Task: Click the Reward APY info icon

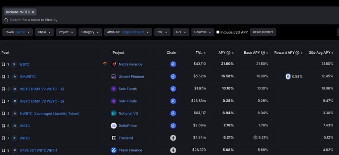Action: click(x=297, y=53)
